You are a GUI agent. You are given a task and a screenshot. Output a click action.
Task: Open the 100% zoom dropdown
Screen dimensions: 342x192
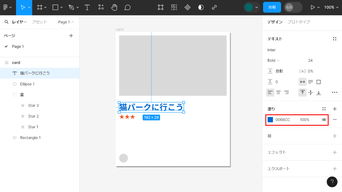coord(331,7)
